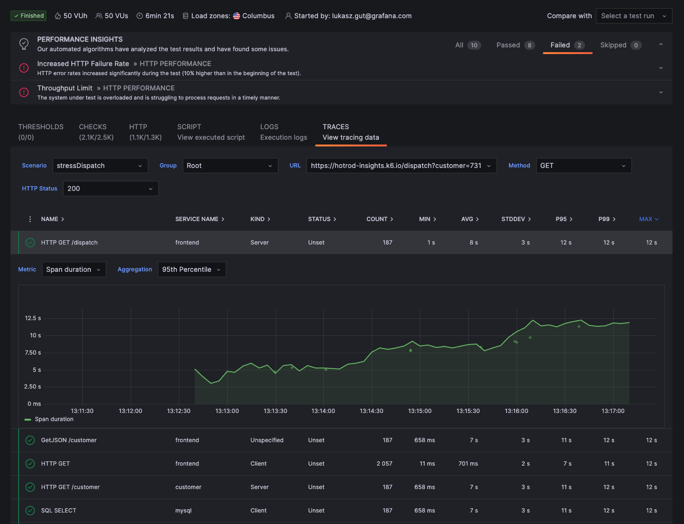684x524 pixels.
Task: Click the alert icon beside Increased HTTP Failure Rate
Action: (x=24, y=68)
